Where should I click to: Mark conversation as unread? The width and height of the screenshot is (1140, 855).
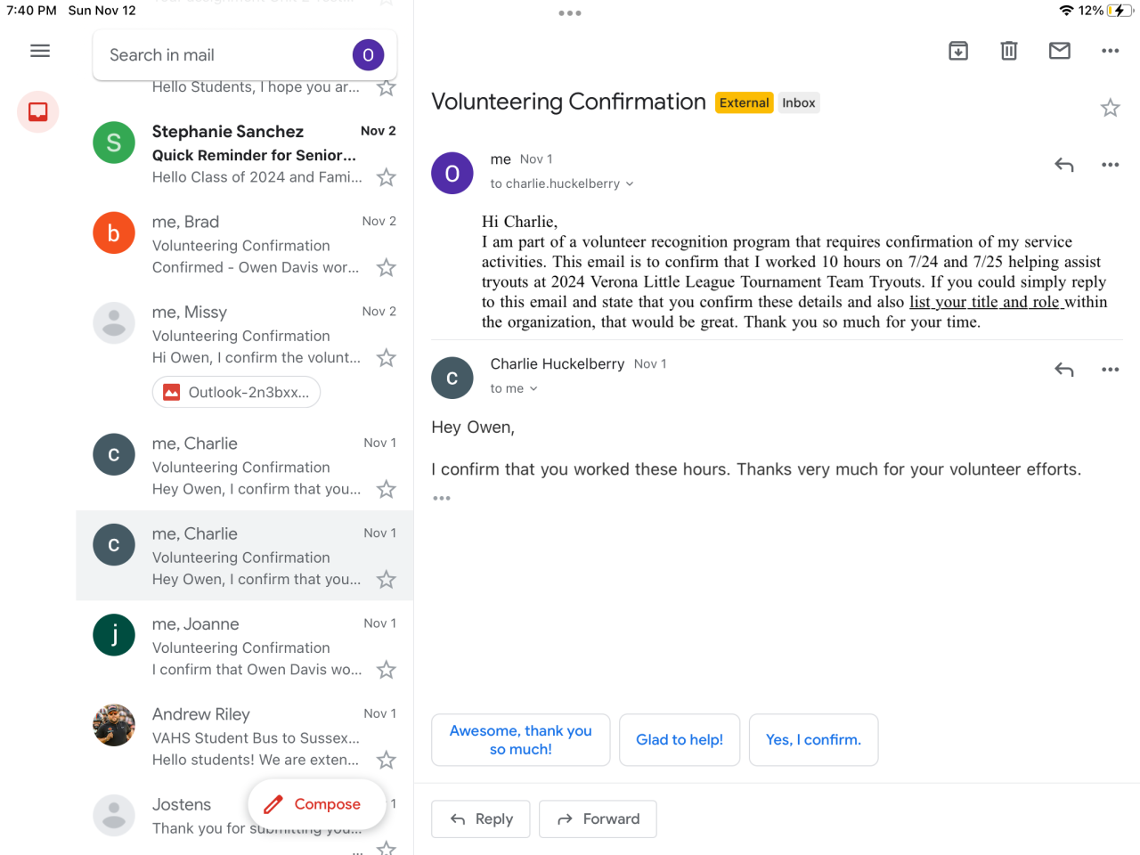pos(1060,51)
